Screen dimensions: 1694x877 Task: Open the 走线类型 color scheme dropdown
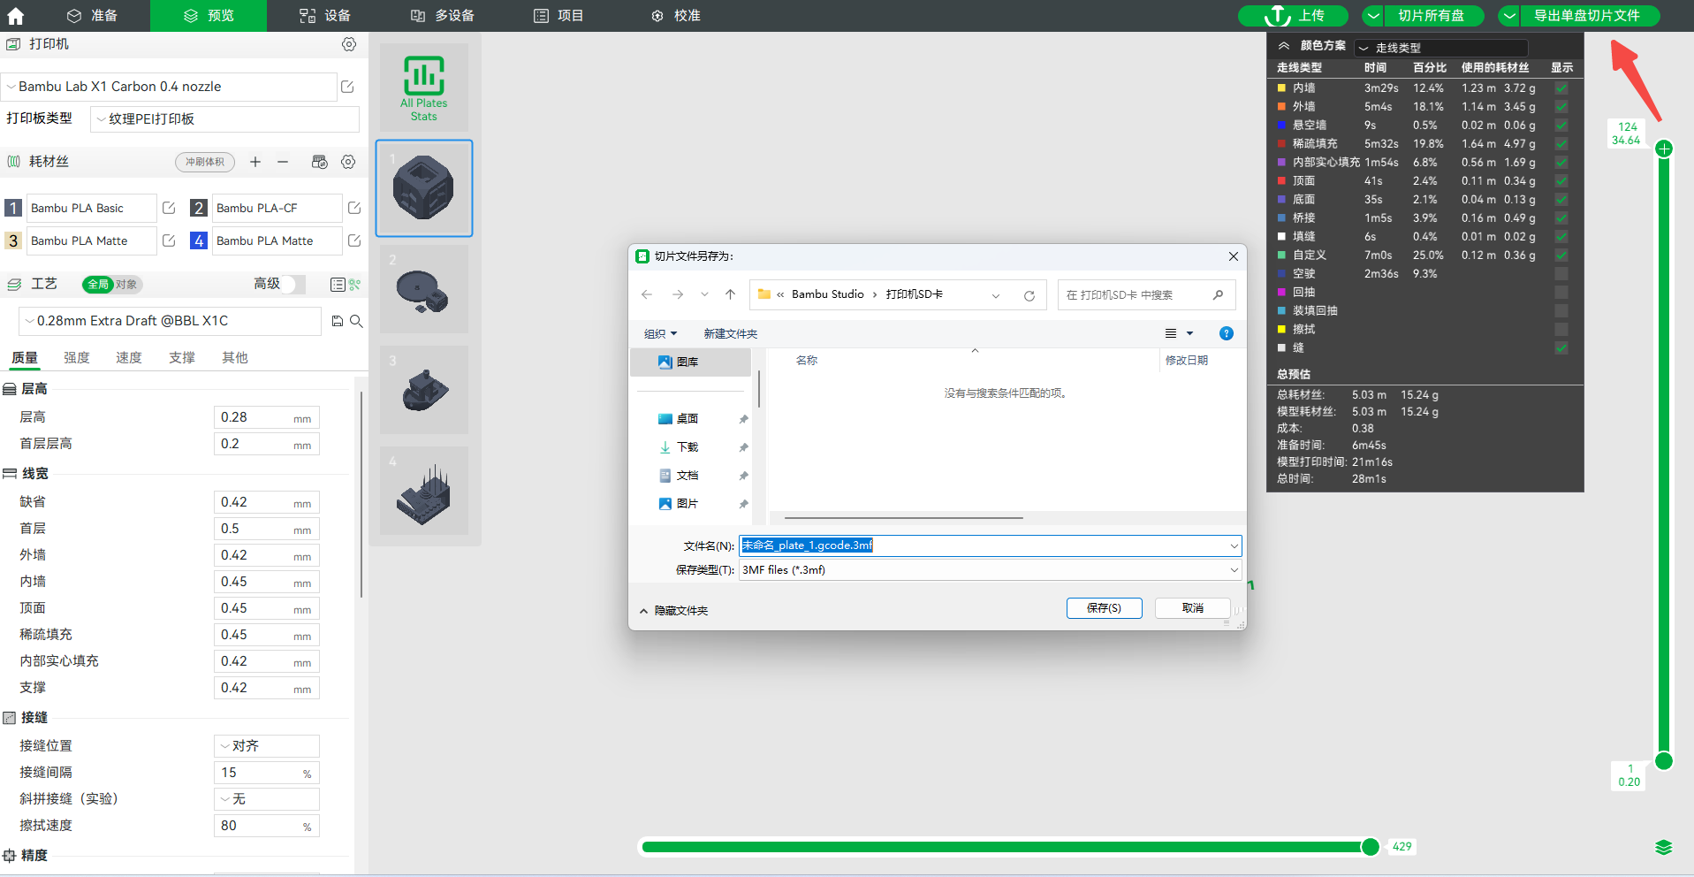pos(1441,48)
